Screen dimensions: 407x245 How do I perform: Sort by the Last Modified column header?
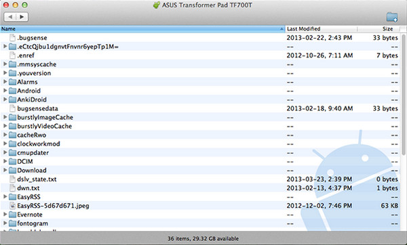click(322, 28)
